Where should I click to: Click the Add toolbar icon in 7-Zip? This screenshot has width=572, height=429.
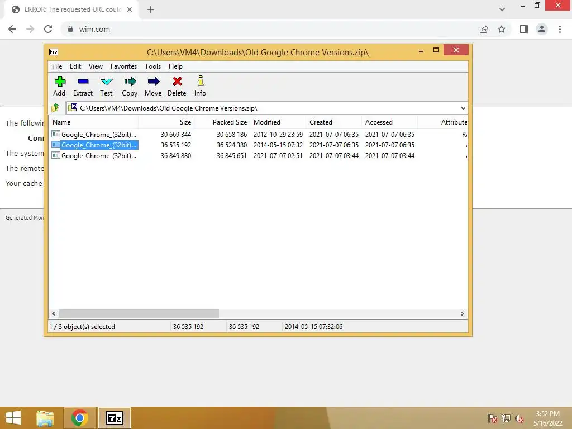point(59,86)
